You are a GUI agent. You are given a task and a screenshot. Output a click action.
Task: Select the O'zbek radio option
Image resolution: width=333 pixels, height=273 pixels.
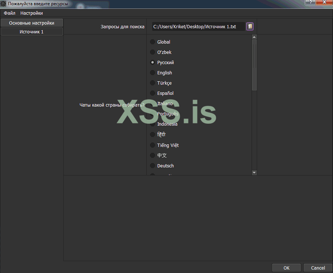tap(153, 52)
